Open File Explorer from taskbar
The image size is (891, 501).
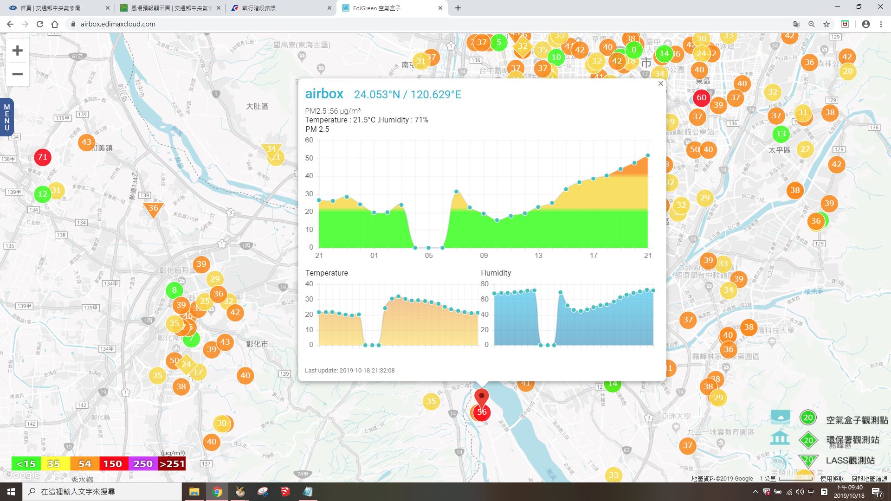coord(194,492)
